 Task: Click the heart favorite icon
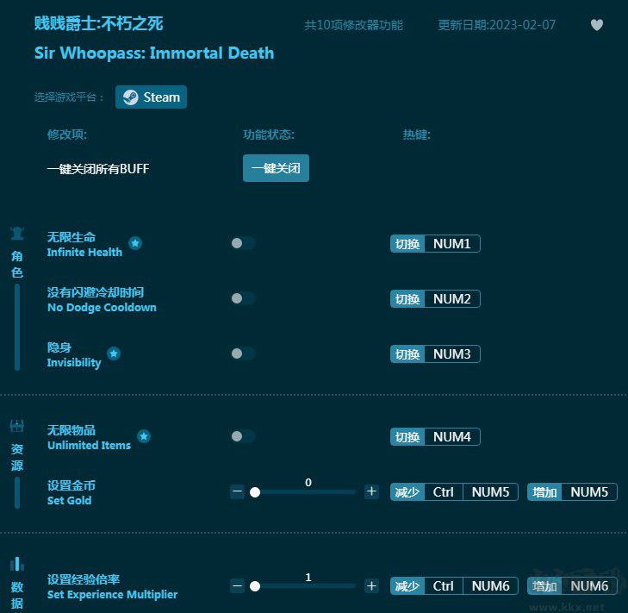click(x=596, y=25)
